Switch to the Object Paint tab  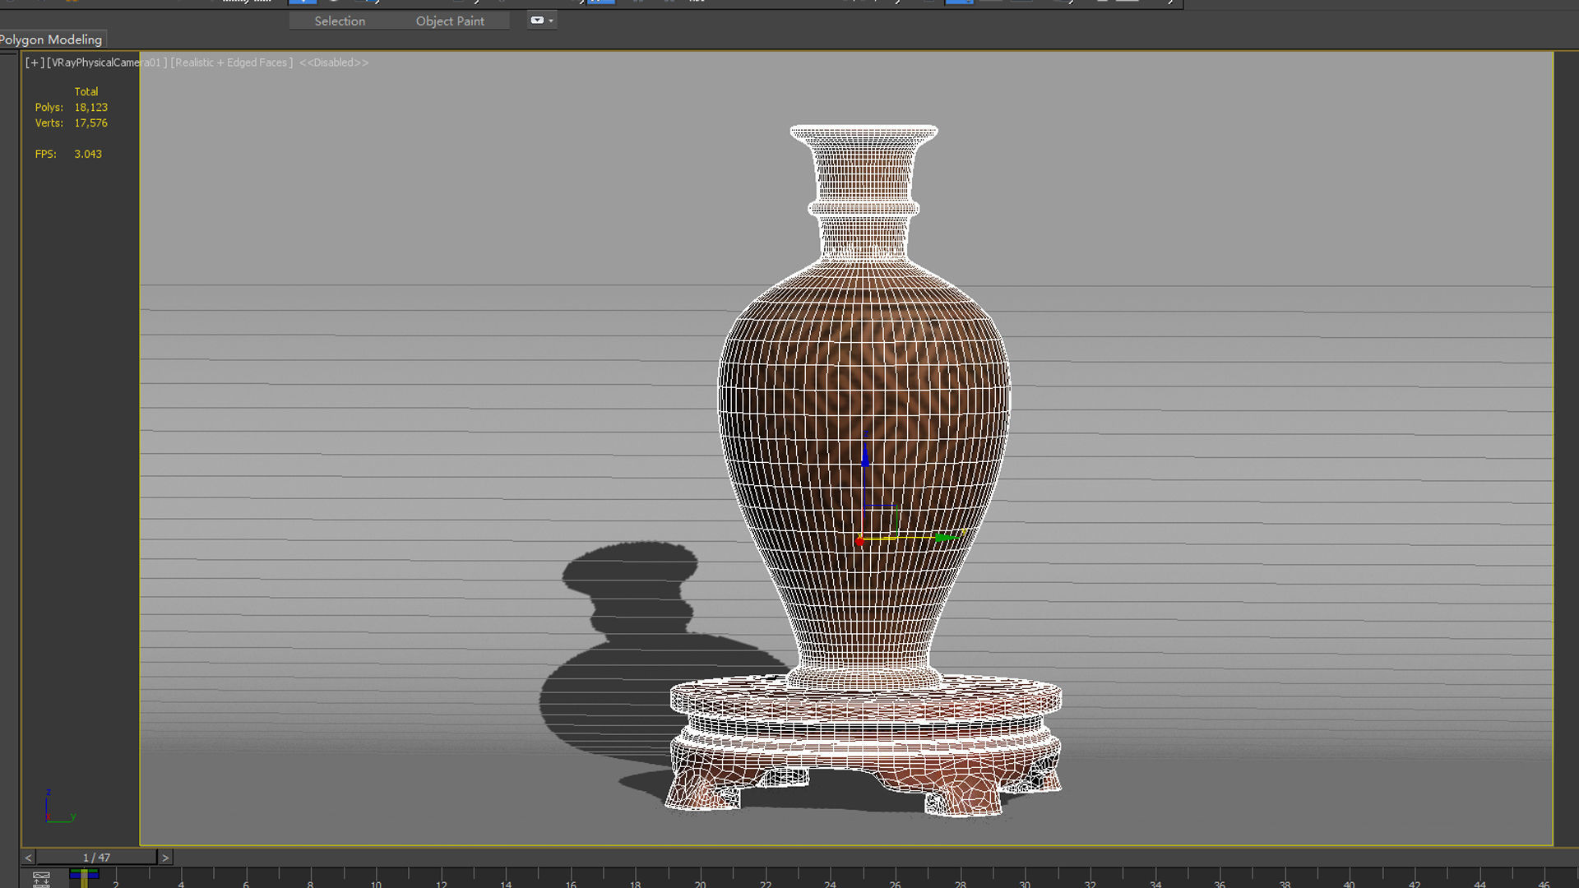[450, 21]
